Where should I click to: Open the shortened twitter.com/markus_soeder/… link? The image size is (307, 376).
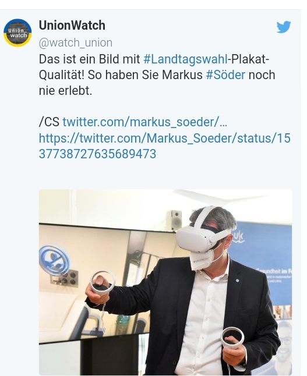(x=144, y=122)
